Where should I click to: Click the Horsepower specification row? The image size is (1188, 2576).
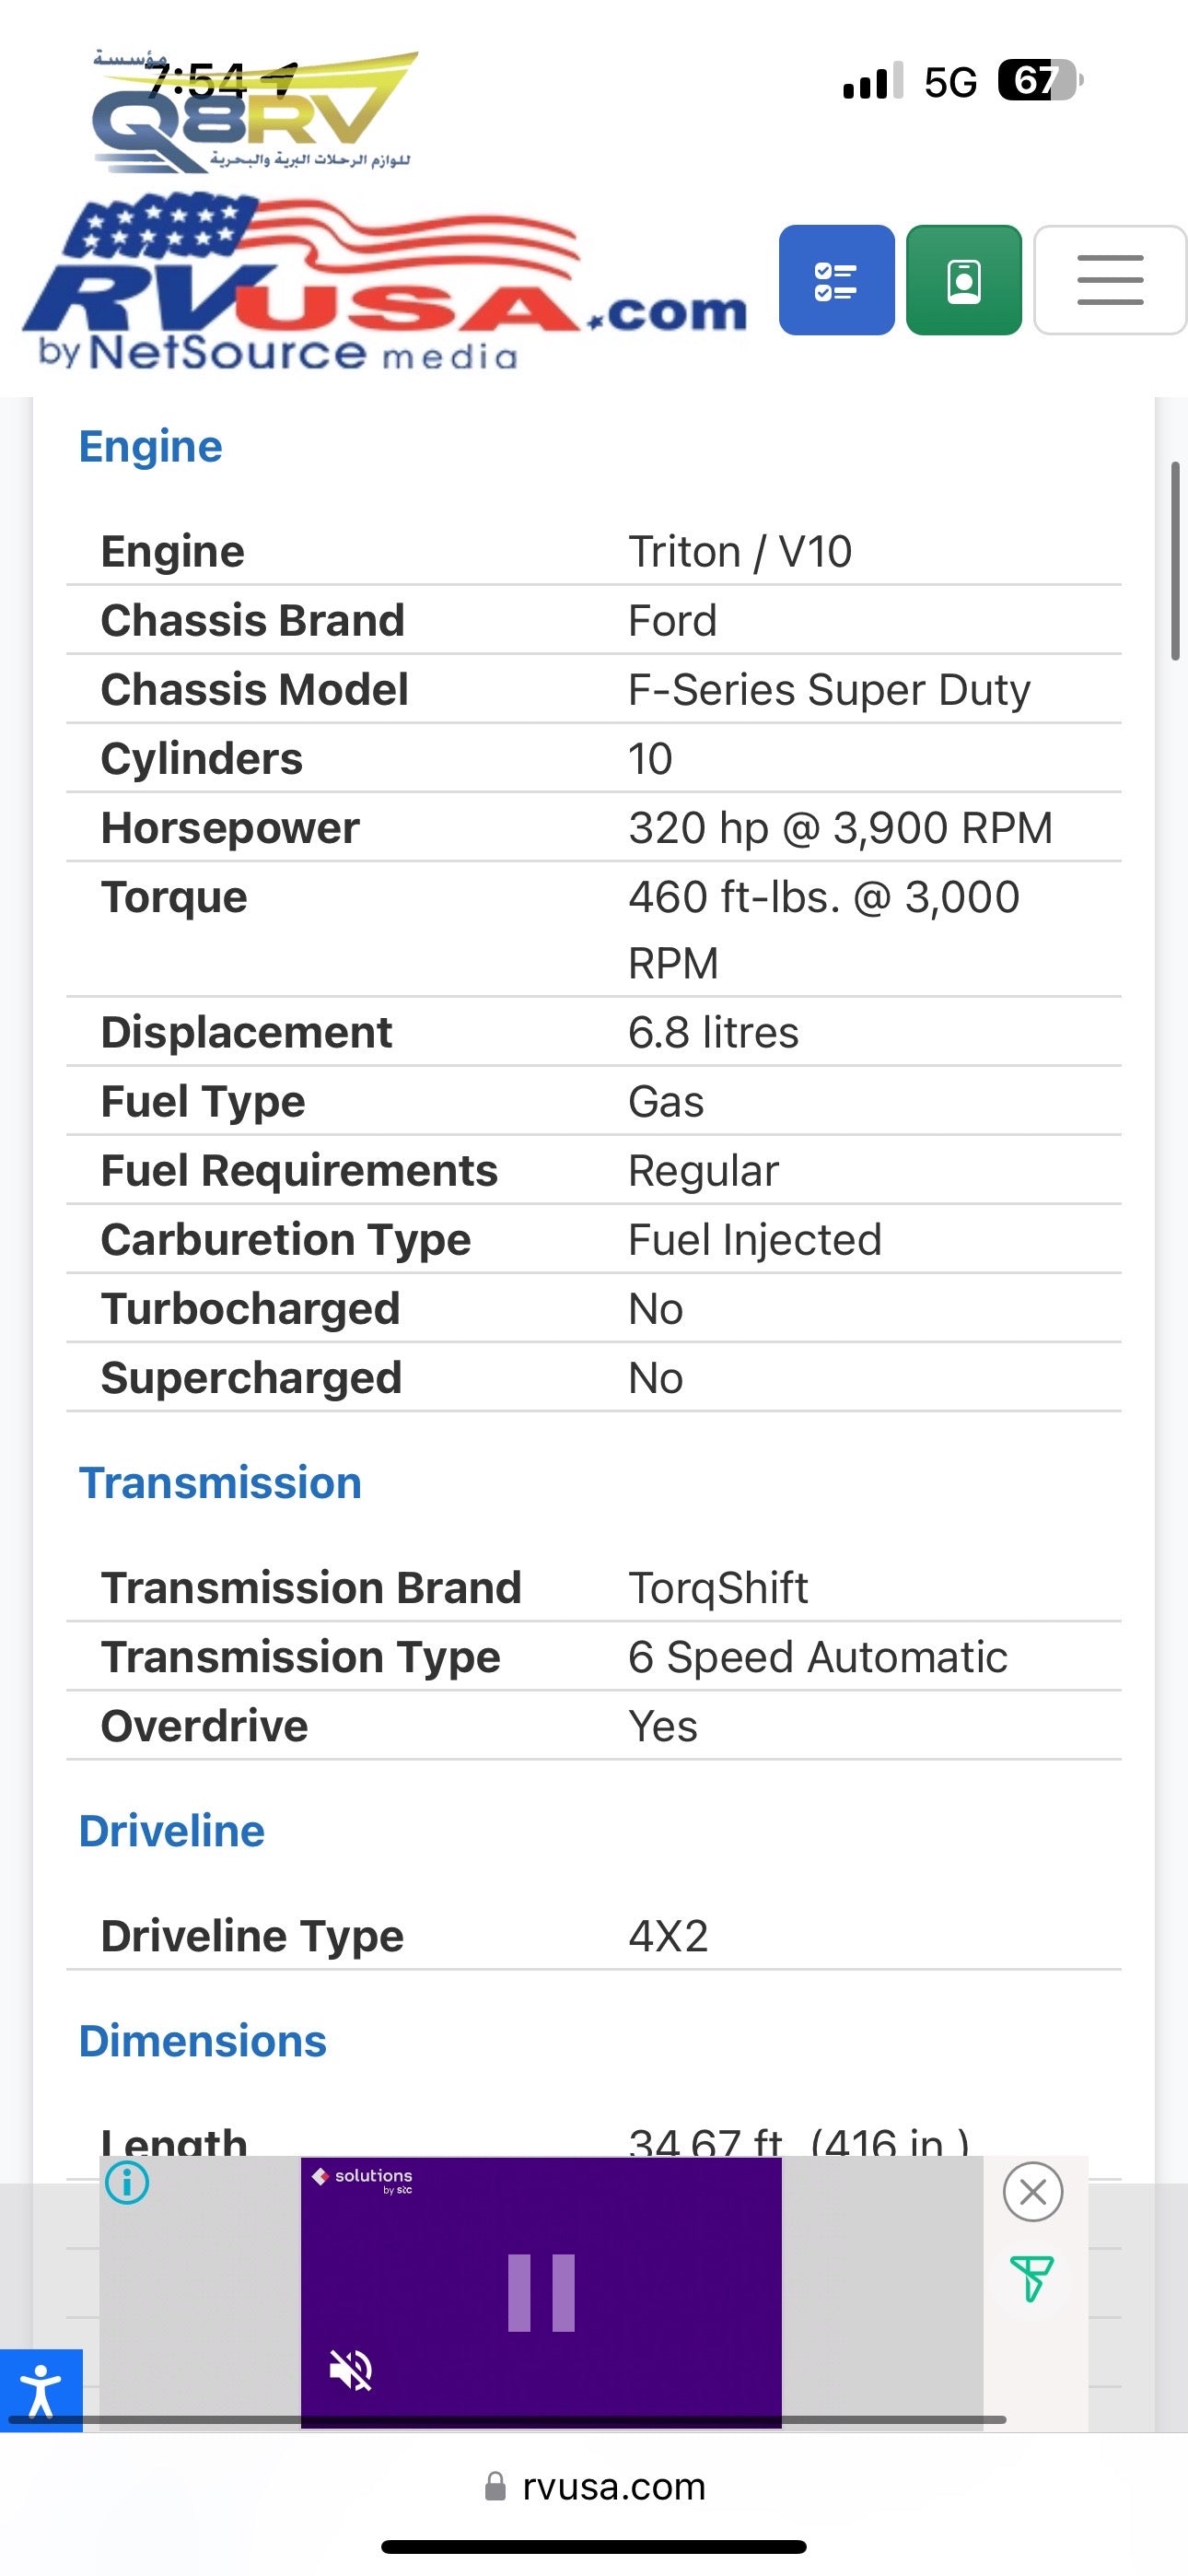[593, 828]
